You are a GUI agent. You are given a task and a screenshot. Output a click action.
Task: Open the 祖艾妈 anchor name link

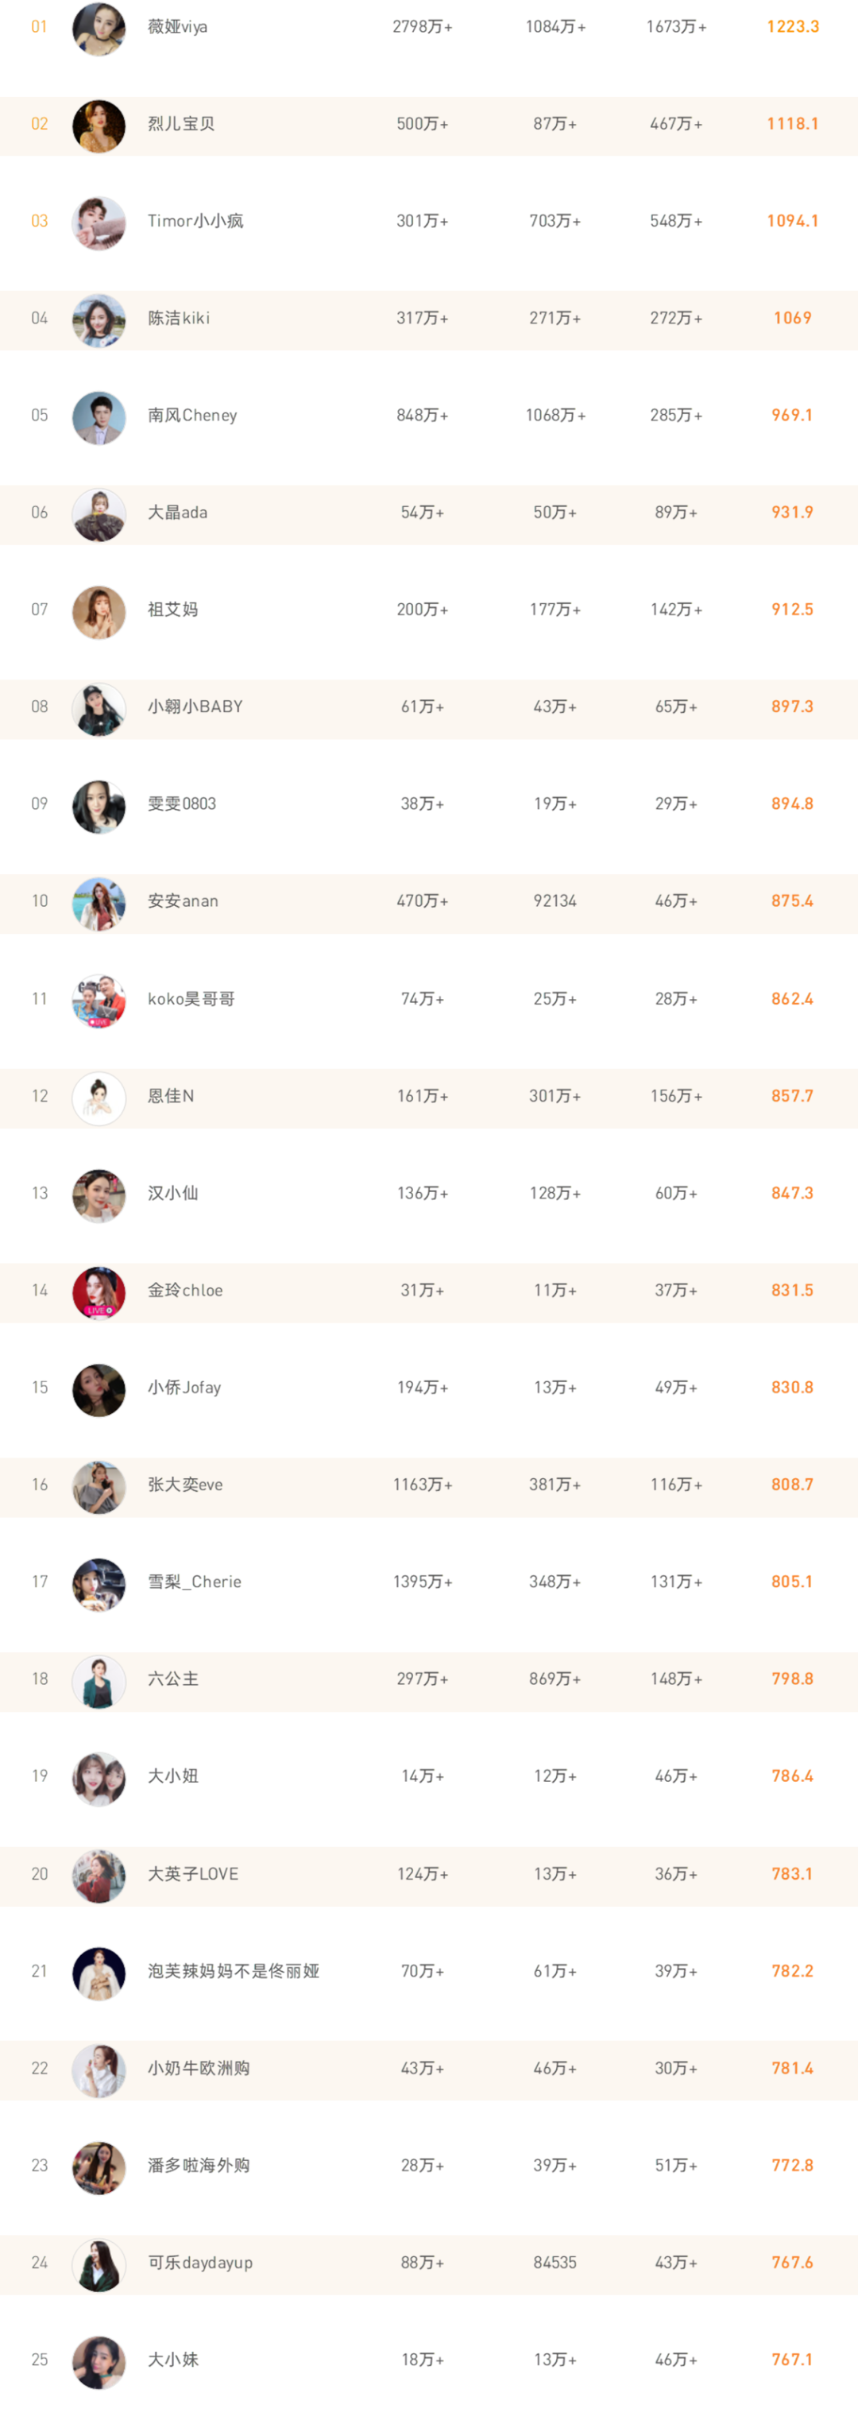pos(172,610)
